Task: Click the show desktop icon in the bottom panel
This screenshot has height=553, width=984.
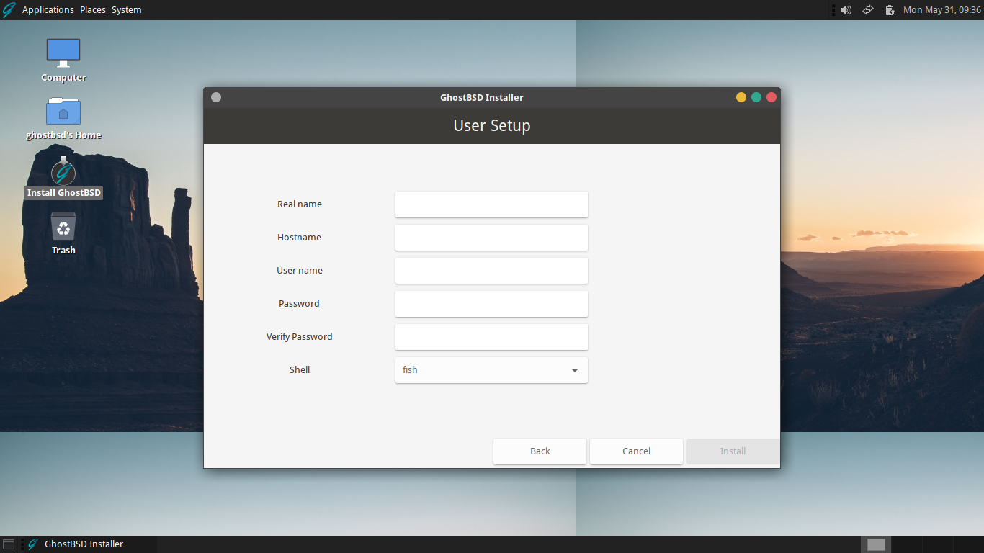Action: [9, 544]
